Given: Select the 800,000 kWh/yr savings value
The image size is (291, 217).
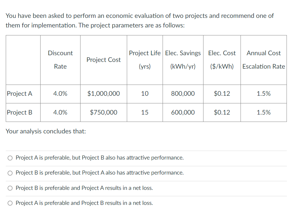Looking at the screenshot, I should [183, 94].
